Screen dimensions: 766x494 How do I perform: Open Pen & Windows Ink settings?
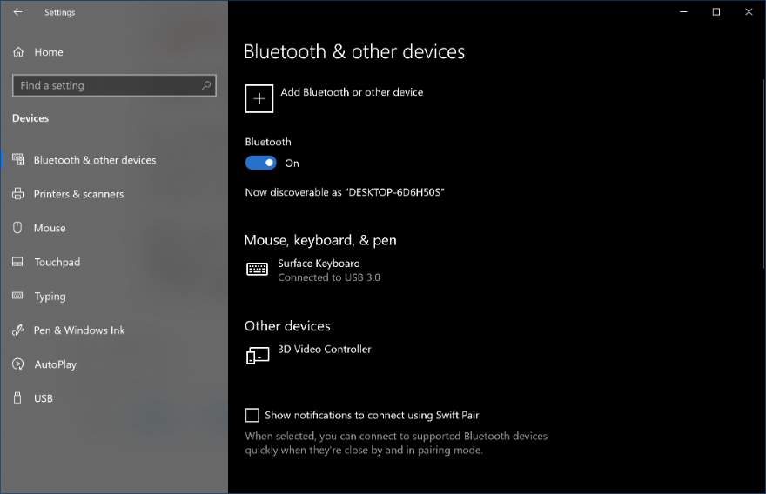(79, 330)
